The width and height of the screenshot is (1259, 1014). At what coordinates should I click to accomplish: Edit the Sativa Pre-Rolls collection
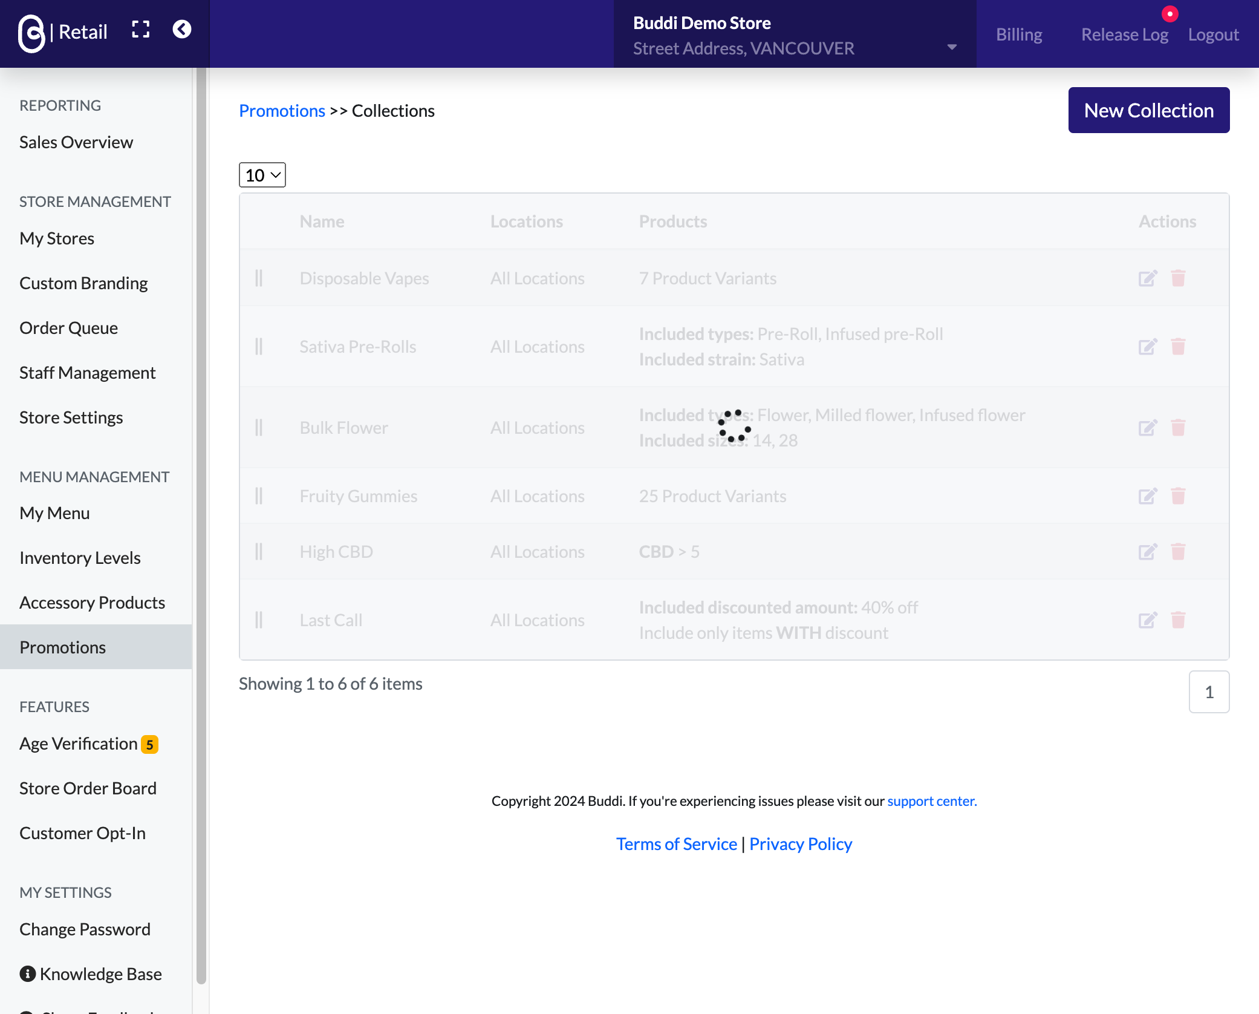coord(1148,347)
